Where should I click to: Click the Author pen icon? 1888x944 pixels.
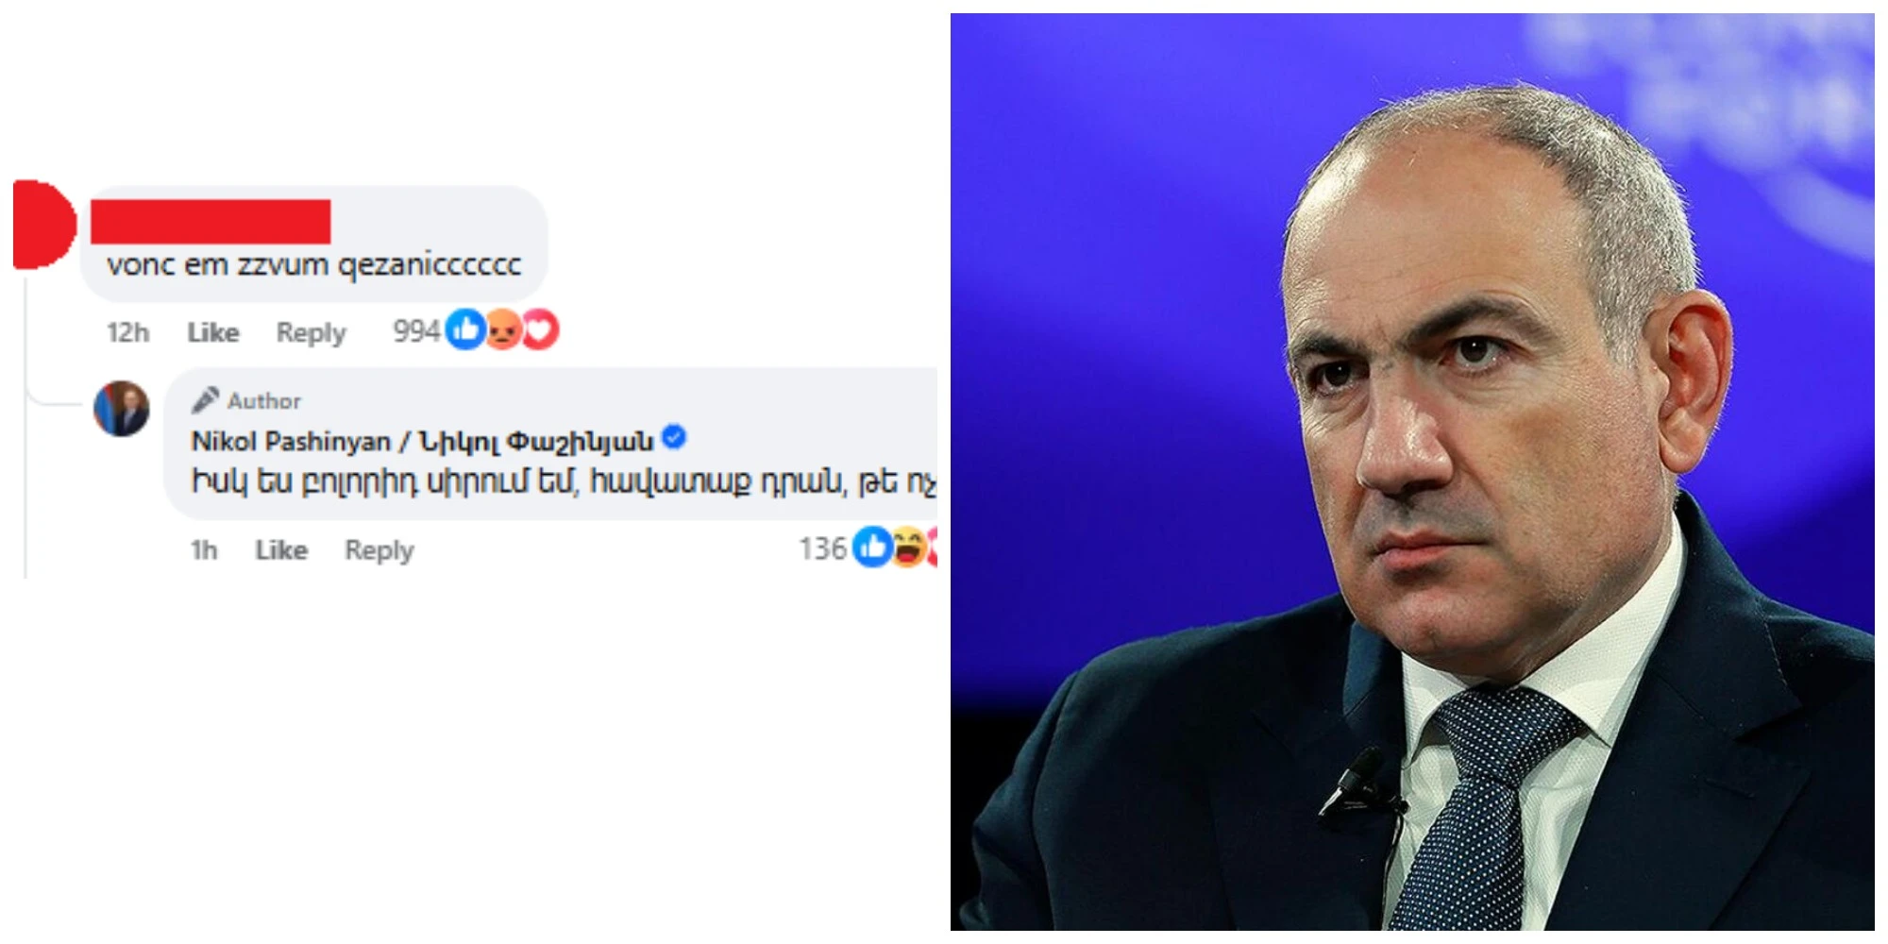(205, 400)
